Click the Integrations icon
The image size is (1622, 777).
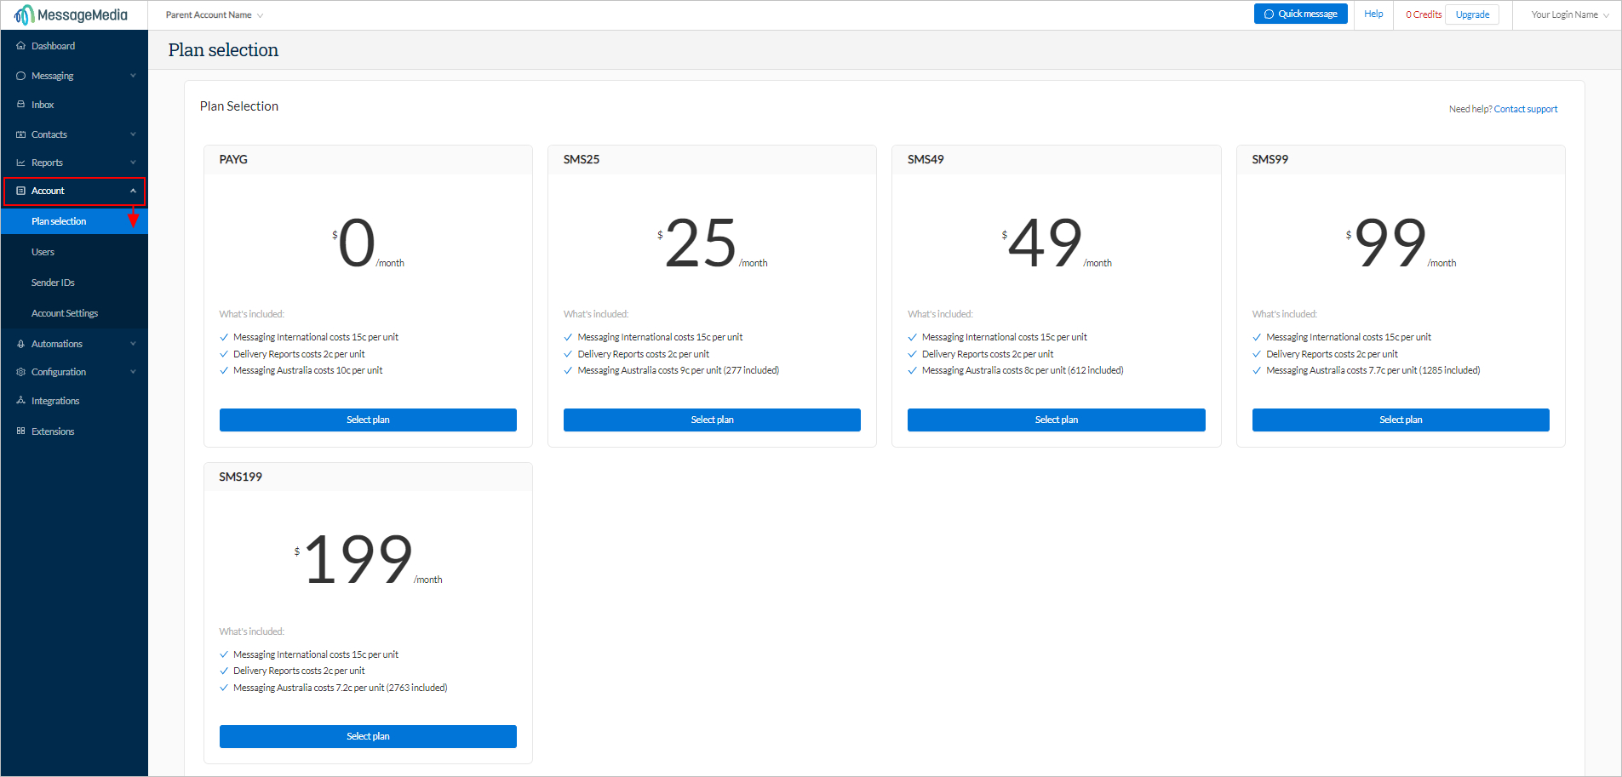[20, 400]
